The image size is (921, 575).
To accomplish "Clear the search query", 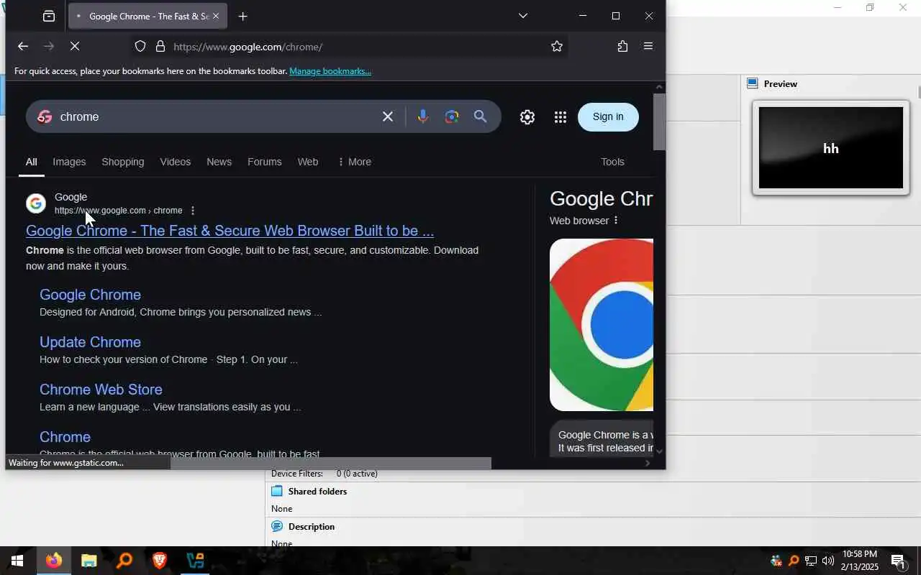I will (388, 116).
